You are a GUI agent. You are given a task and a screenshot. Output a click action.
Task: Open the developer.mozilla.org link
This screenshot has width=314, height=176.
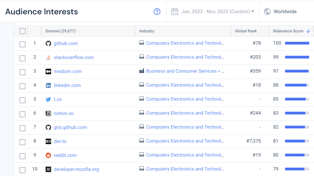pyautogui.click(x=76, y=169)
